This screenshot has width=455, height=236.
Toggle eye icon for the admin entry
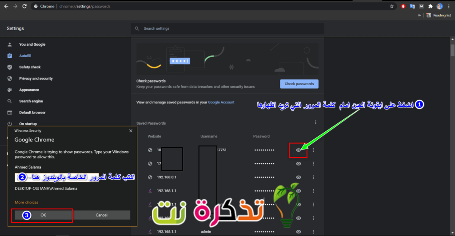pos(299,232)
